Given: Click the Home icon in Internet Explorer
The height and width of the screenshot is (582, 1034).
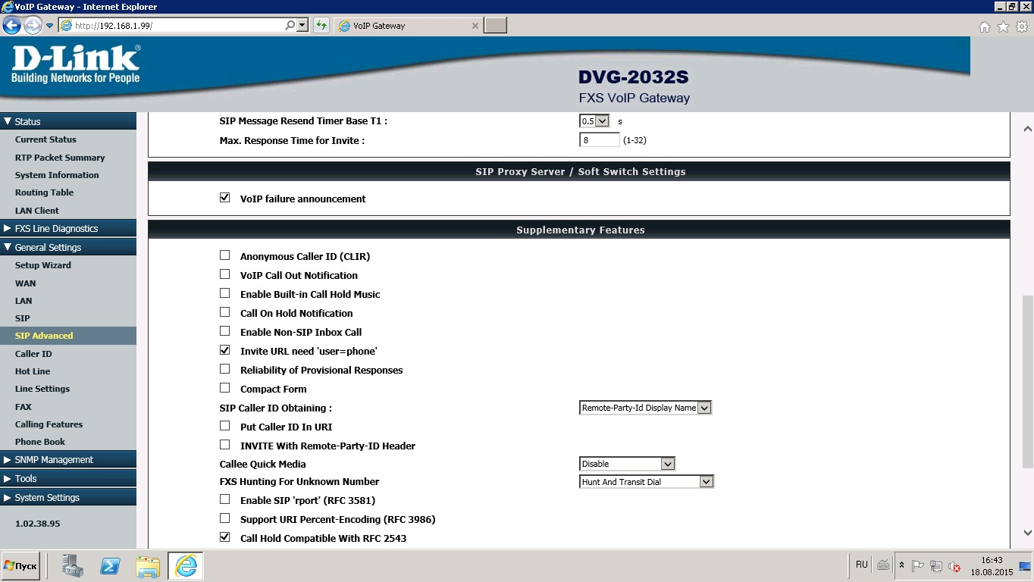Looking at the screenshot, I should tap(985, 27).
